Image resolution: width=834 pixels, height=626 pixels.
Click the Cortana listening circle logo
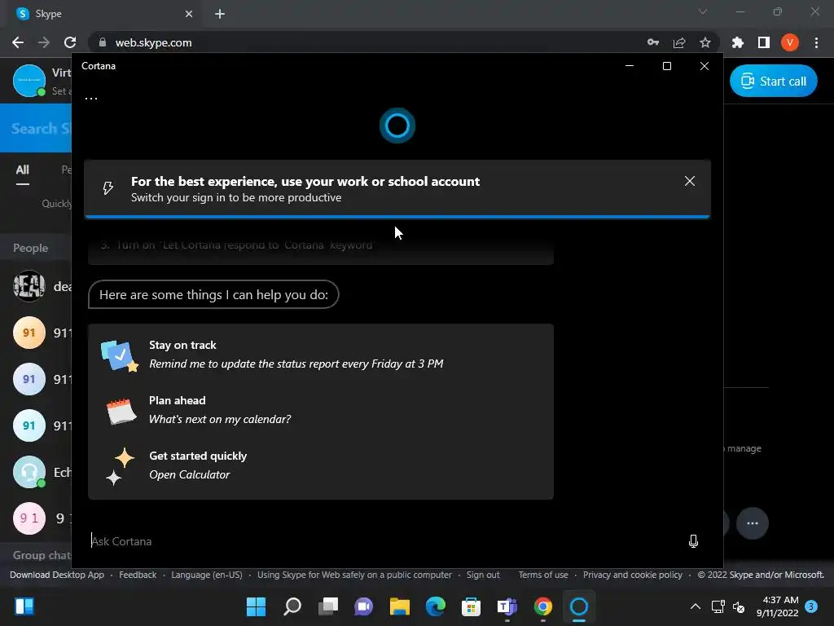[x=397, y=126]
